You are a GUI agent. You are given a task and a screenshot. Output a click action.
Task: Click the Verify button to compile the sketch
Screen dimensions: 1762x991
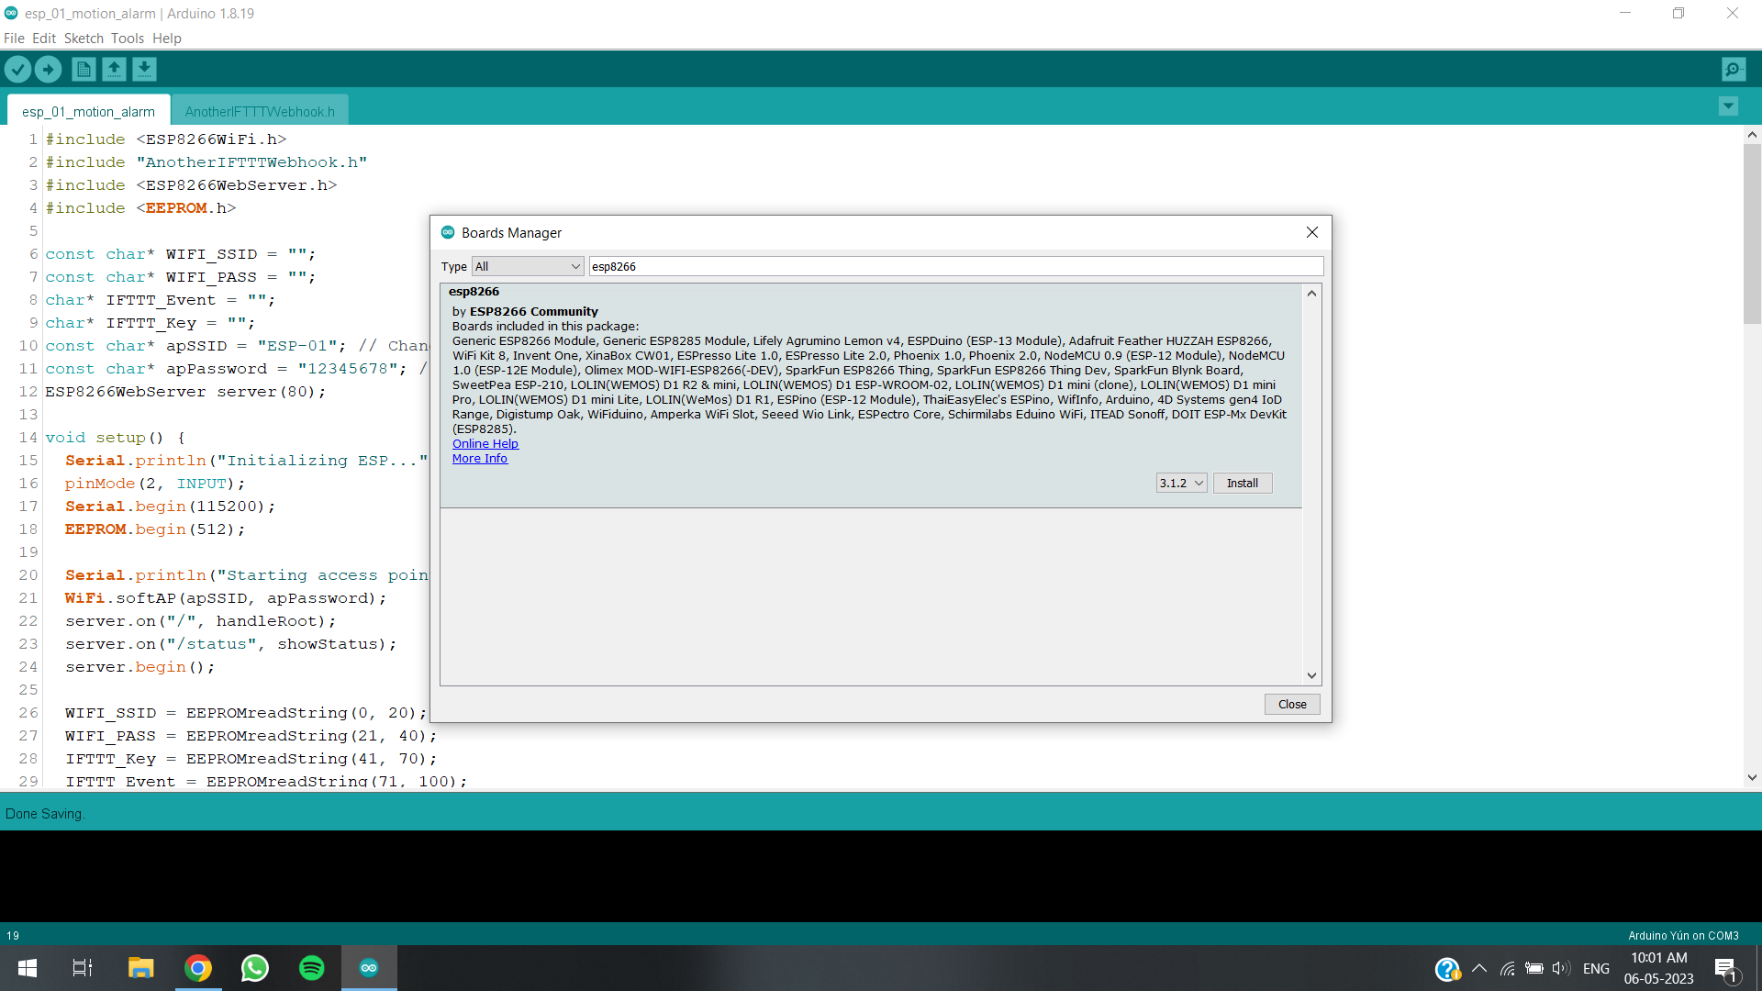pyautogui.click(x=17, y=69)
